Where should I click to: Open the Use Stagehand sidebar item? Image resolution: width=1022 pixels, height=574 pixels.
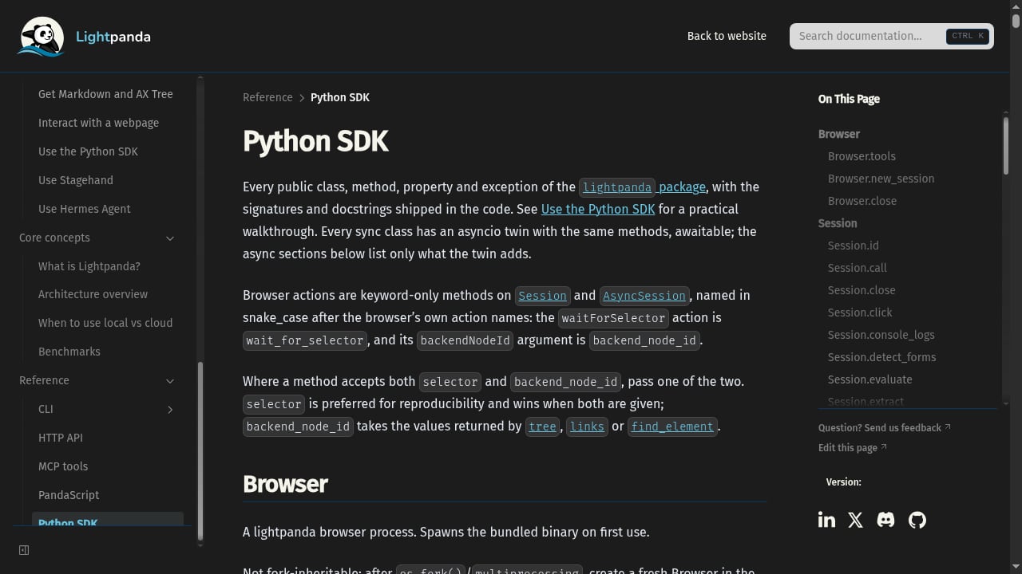point(76,180)
